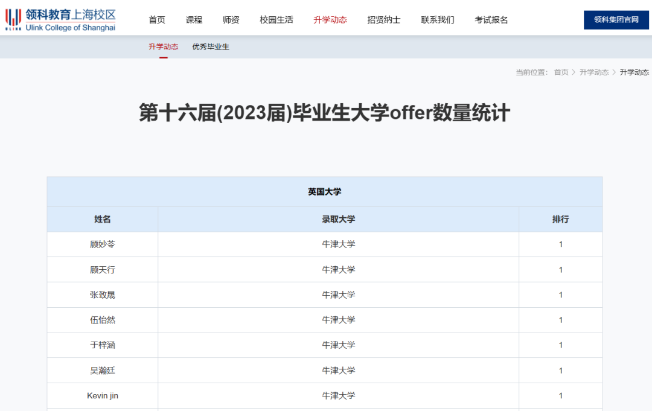Click the rank 1 in the 吴瀚廷 row
Image resolution: width=652 pixels, height=411 pixels.
tap(560, 371)
